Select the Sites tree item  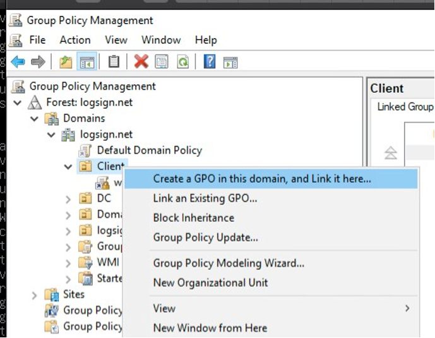tap(73, 294)
